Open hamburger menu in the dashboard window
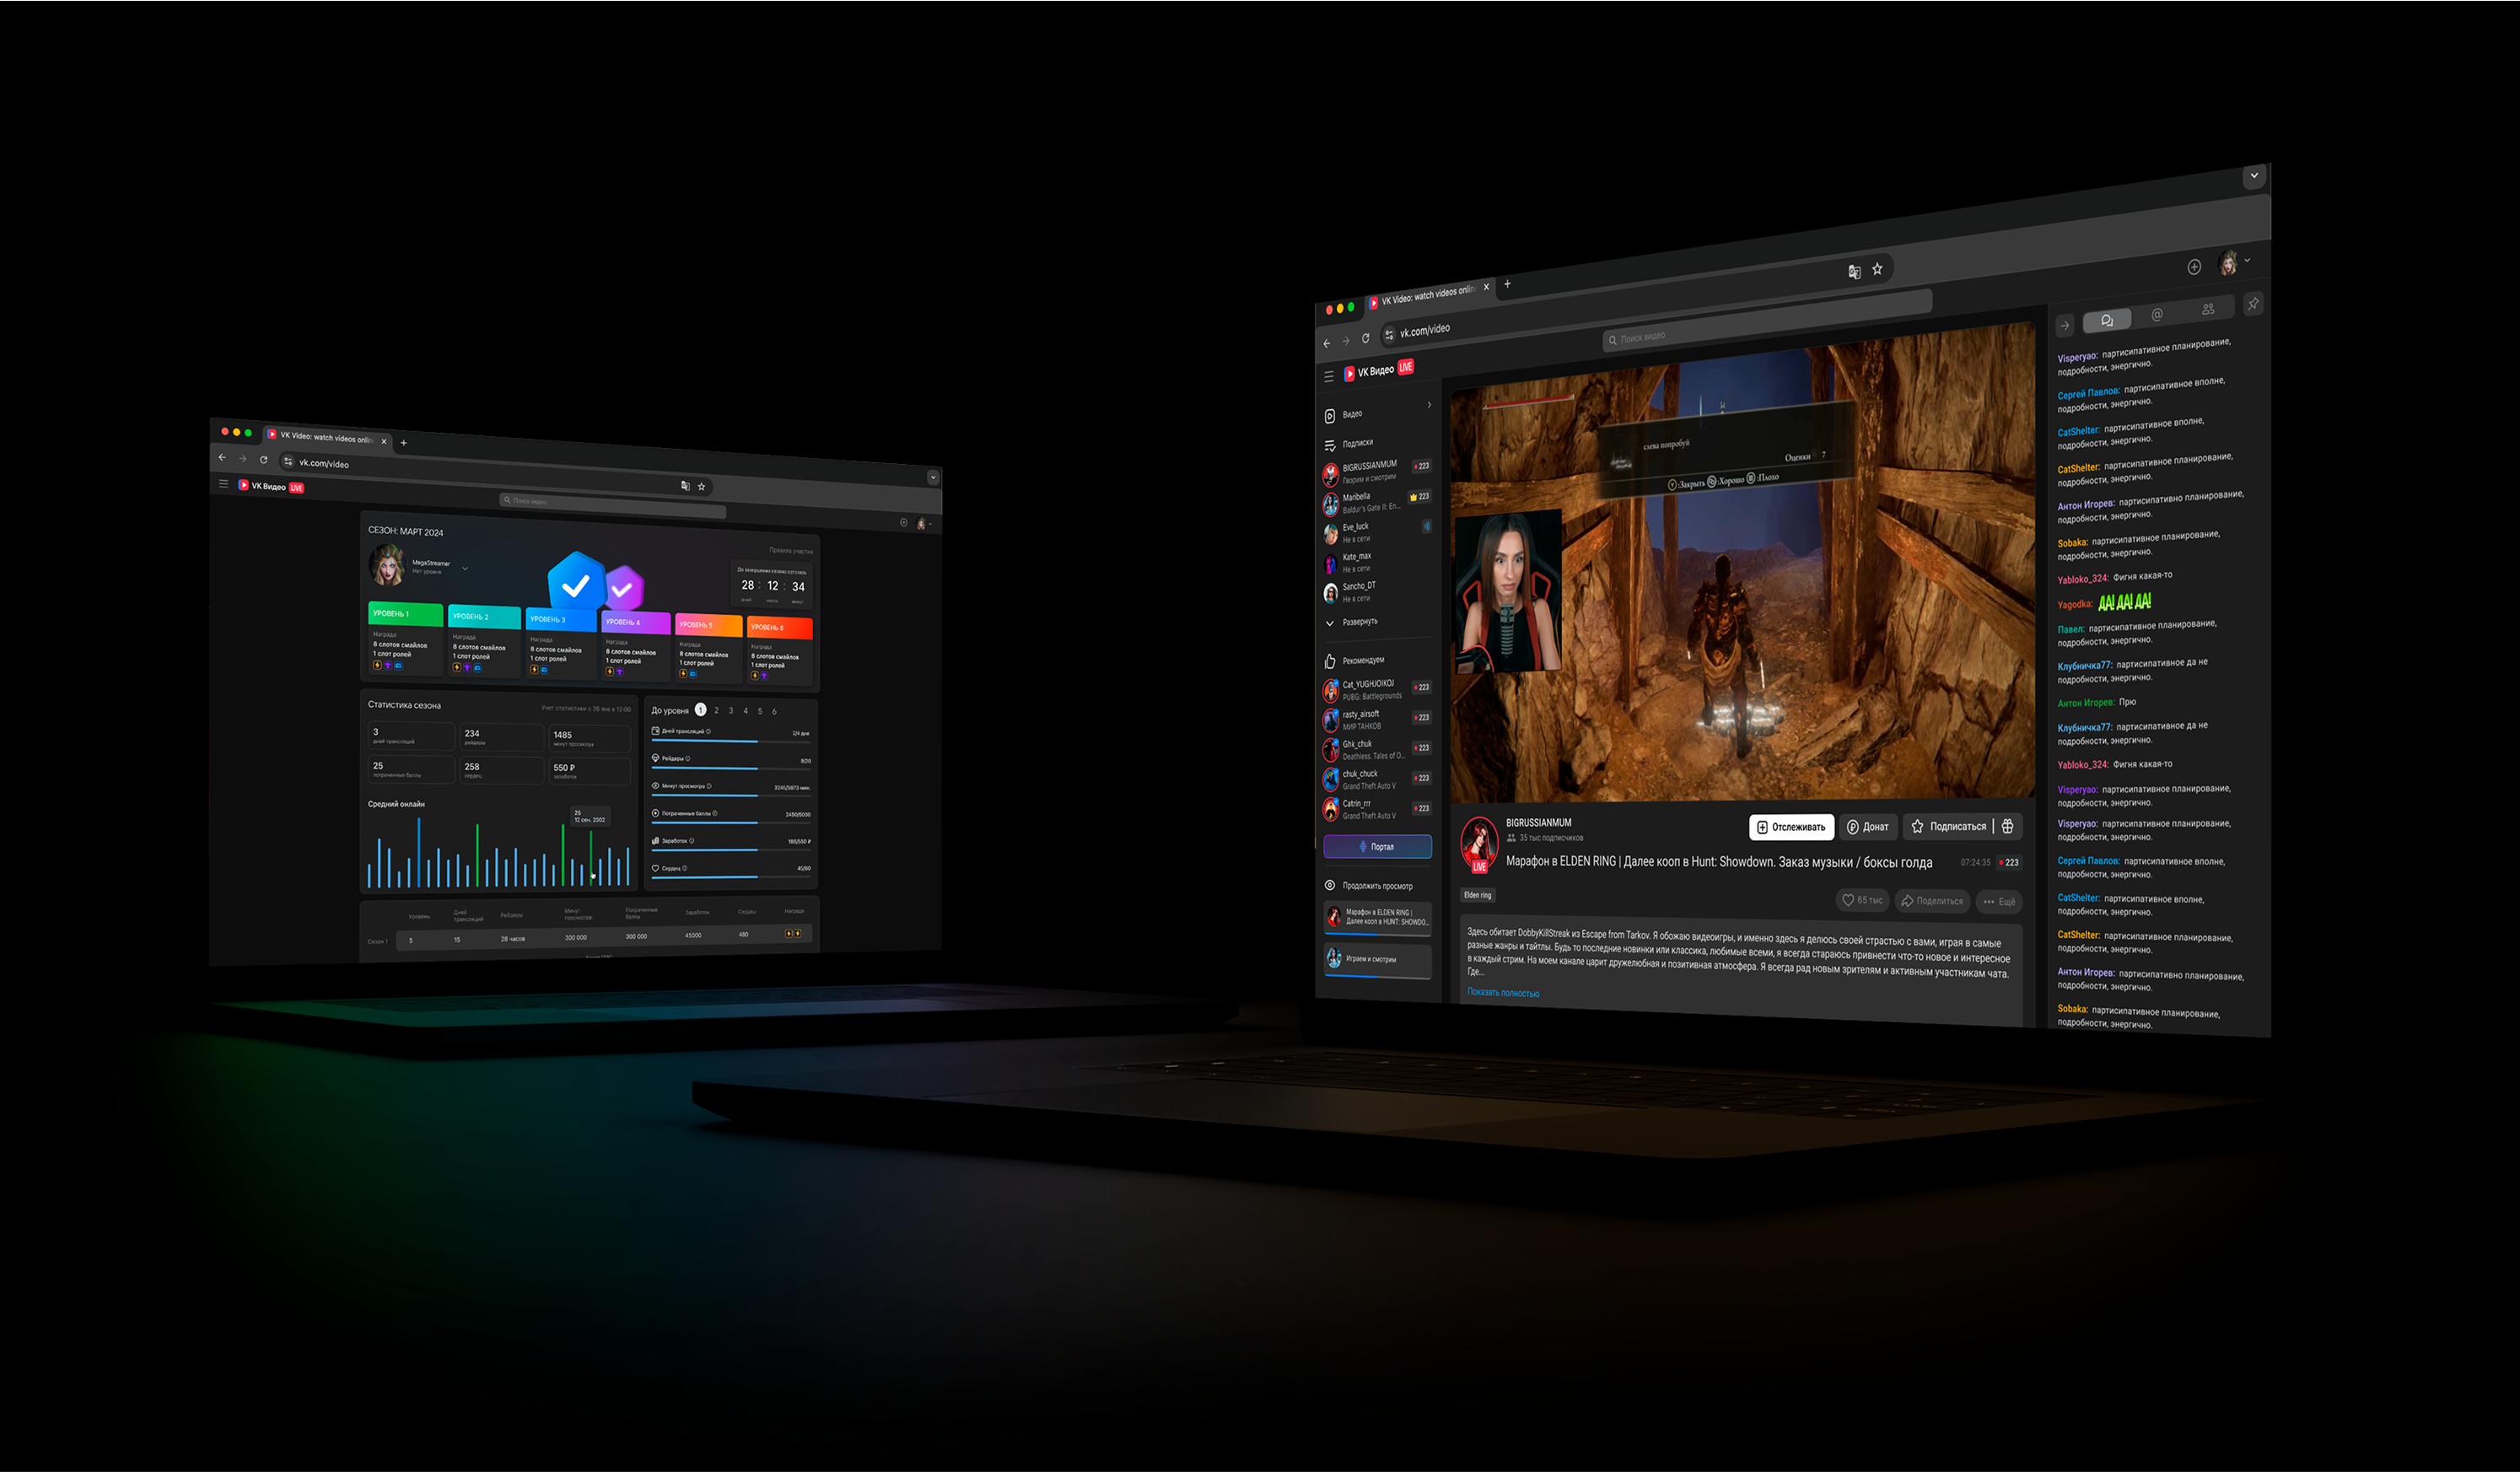This screenshot has width=2520, height=1472. point(223,484)
